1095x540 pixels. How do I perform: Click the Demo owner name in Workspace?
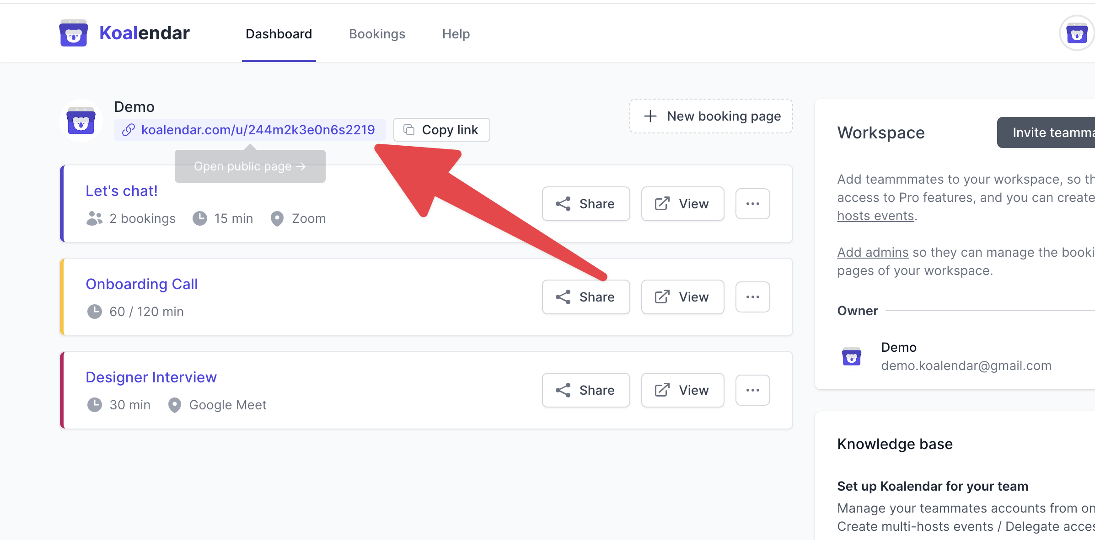coord(899,347)
